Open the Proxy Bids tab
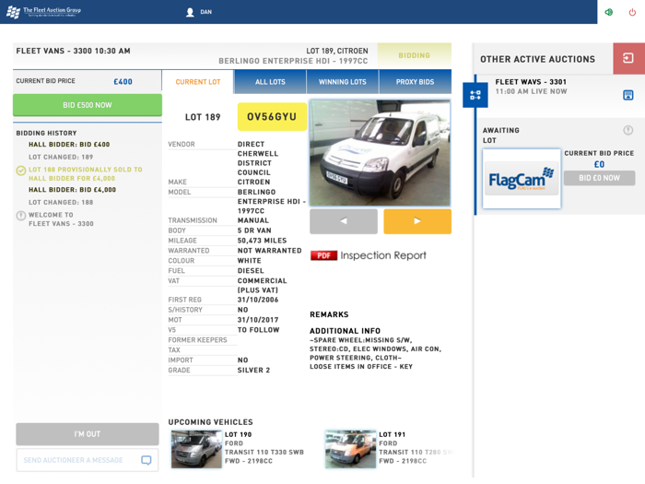 pyautogui.click(x=415, y=82)
